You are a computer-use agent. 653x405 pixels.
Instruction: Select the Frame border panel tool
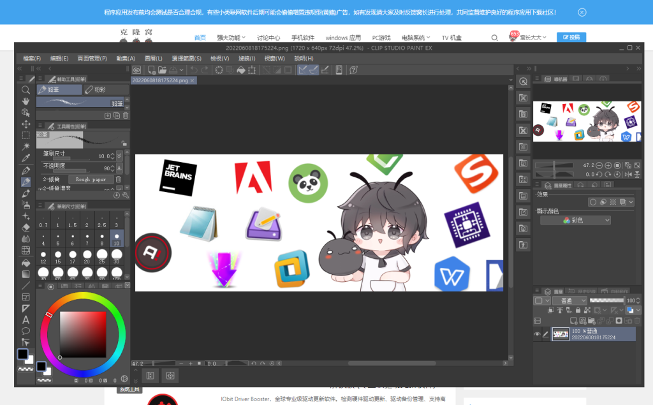pyautogui.click(x=26, y=297)
